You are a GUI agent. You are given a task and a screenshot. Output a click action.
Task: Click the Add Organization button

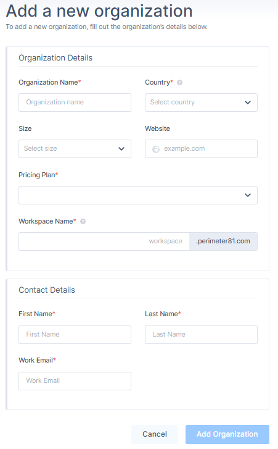(227, 434)
